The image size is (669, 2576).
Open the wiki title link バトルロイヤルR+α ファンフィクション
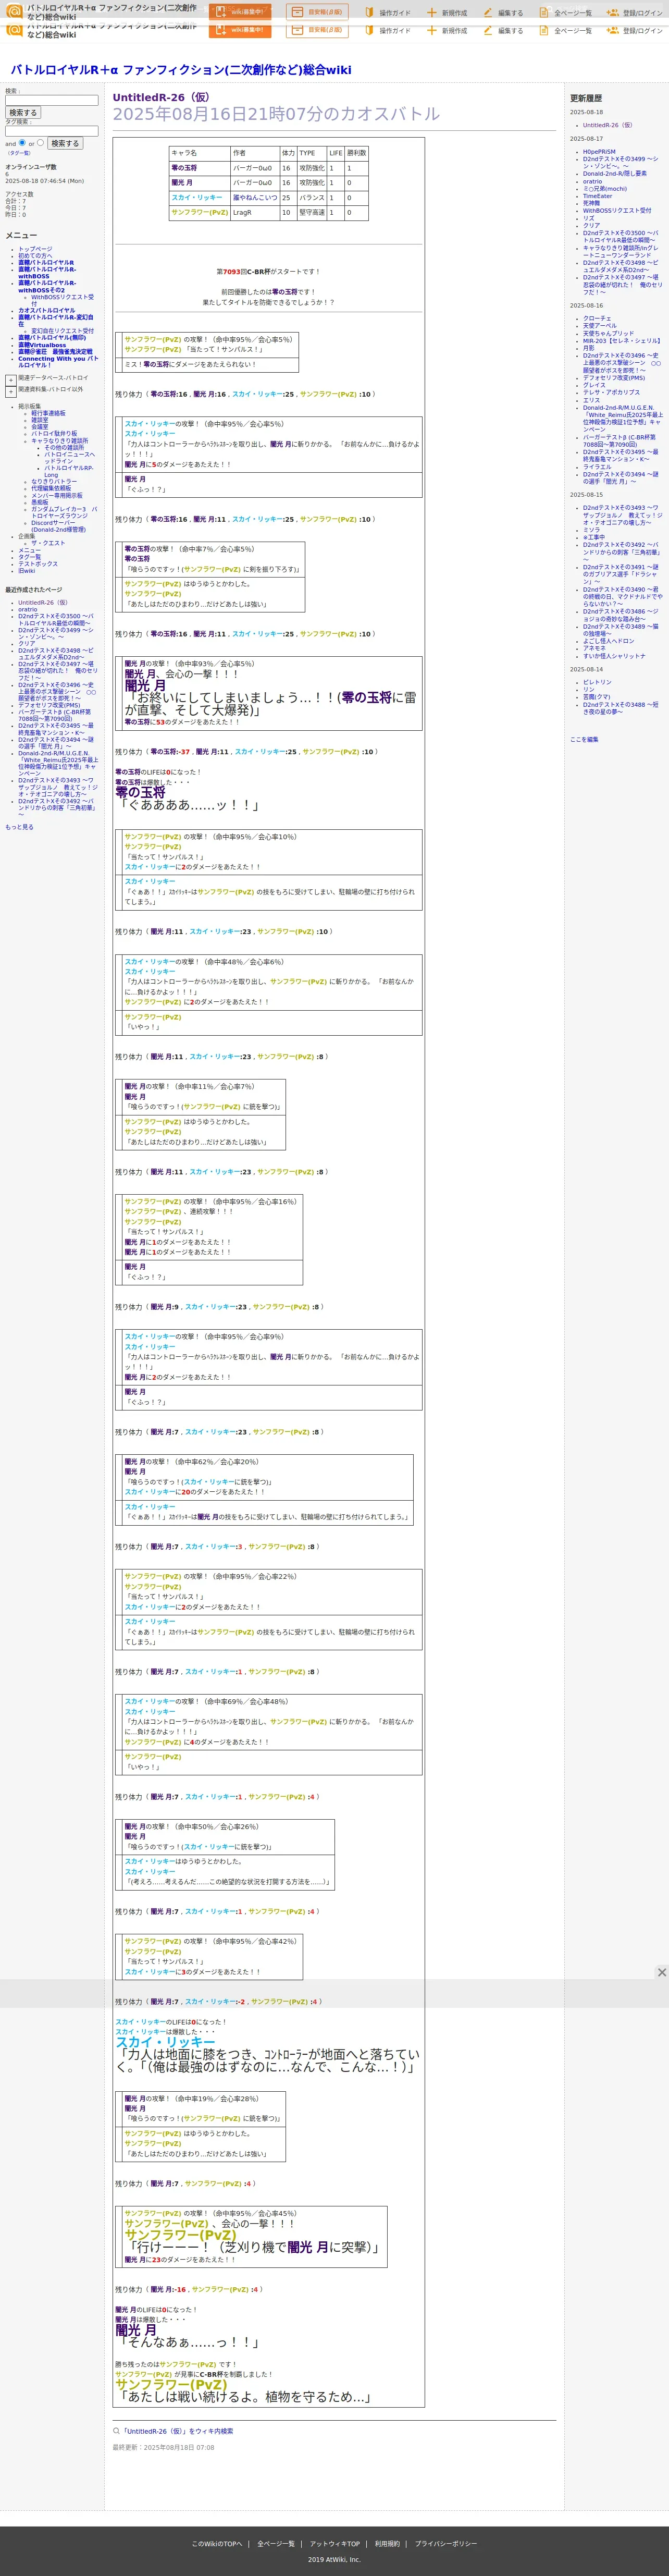click(x=181, y=70)
